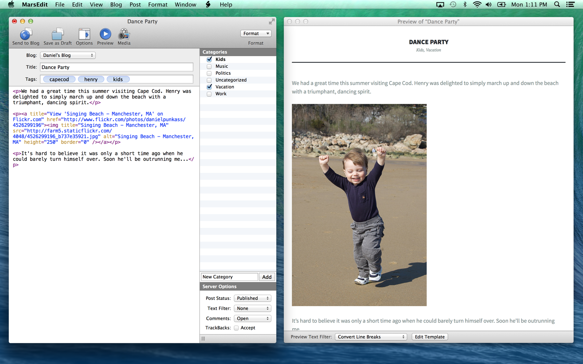The width and height of the screenshot is (583, 364).
Task: Click the Edit Template button
Action: click(430, 337)
